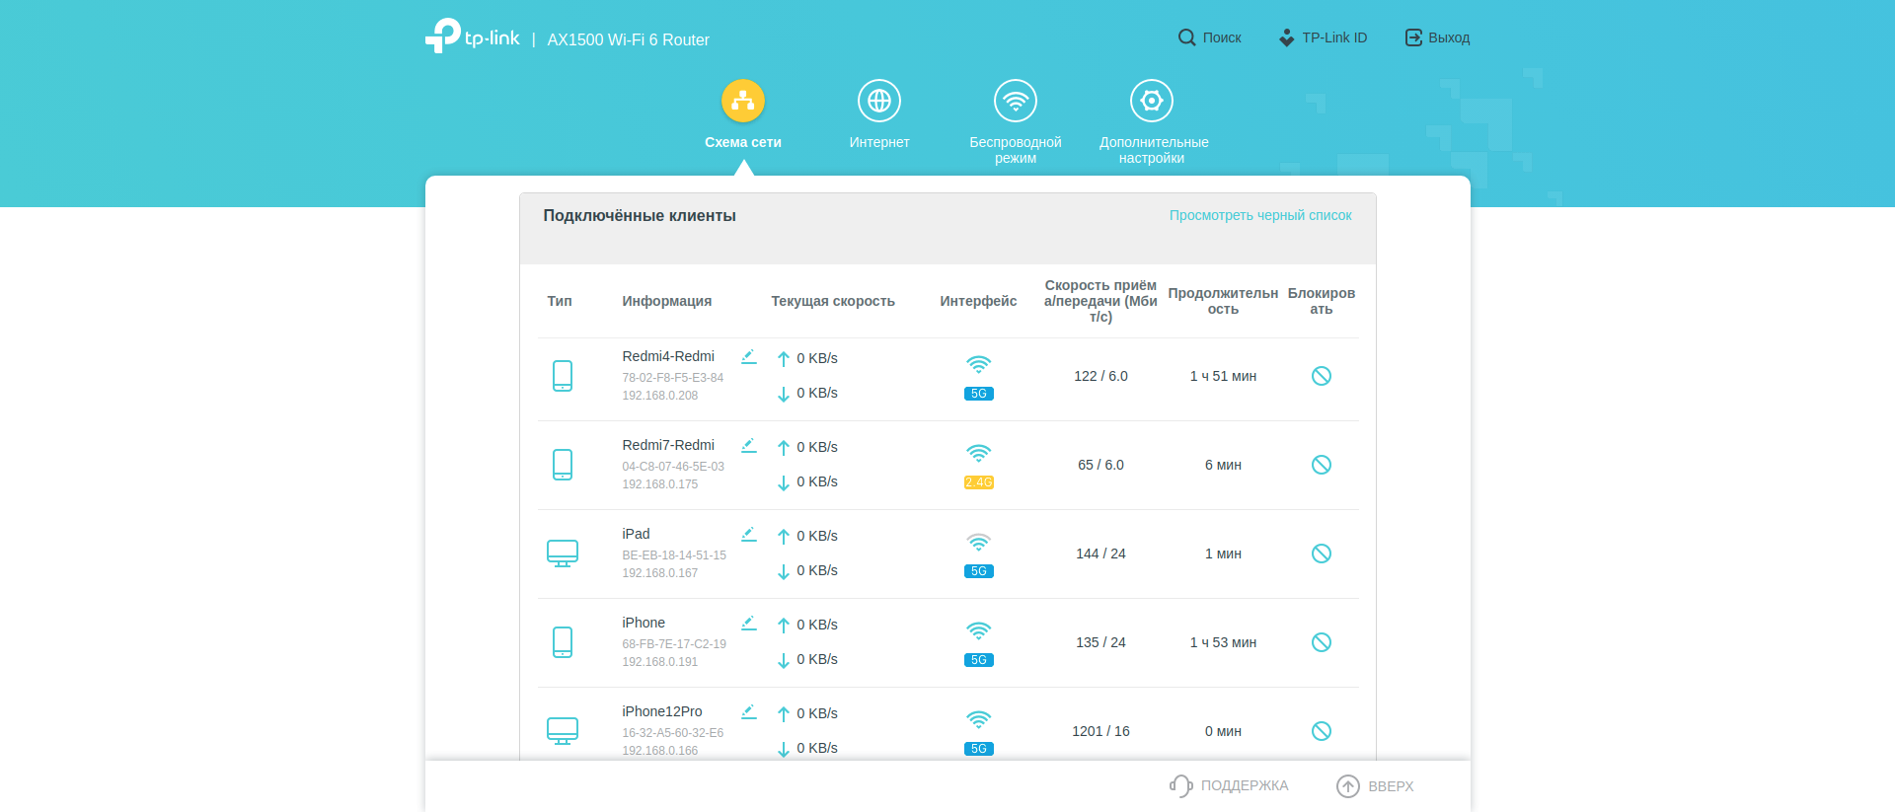Click the Redmi4-Redmi phone device icon
Viewport: 1895px width, 812px height.
[x=563, y=376]
